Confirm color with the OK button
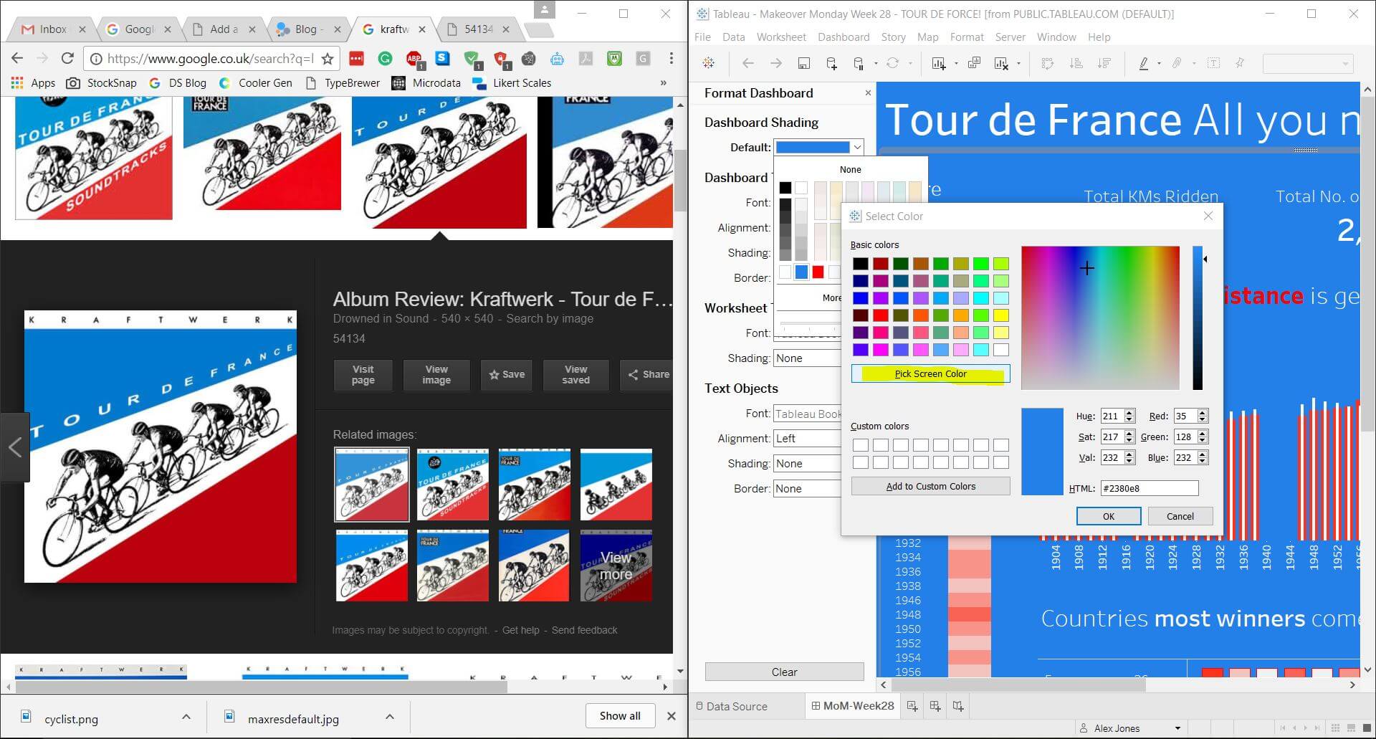Image resolution: width=1376 pixels, height=739 pixels. 1108,516
